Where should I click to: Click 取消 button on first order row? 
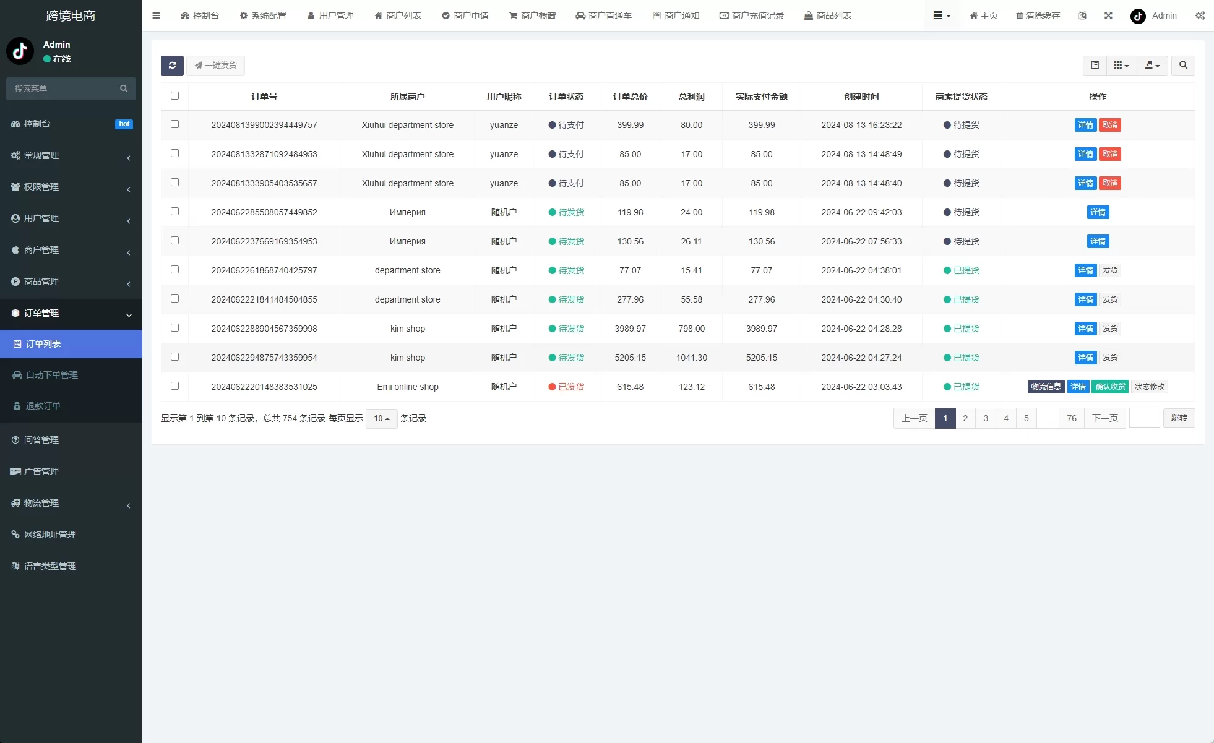(1110, 125)
